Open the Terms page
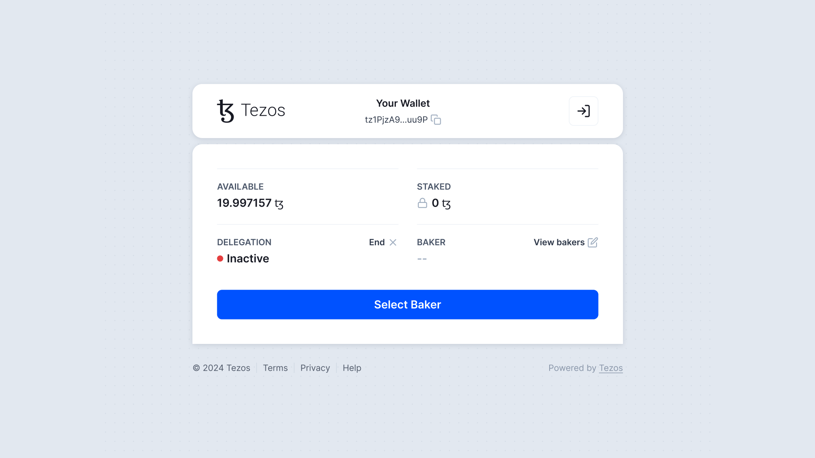 (275, 368)
